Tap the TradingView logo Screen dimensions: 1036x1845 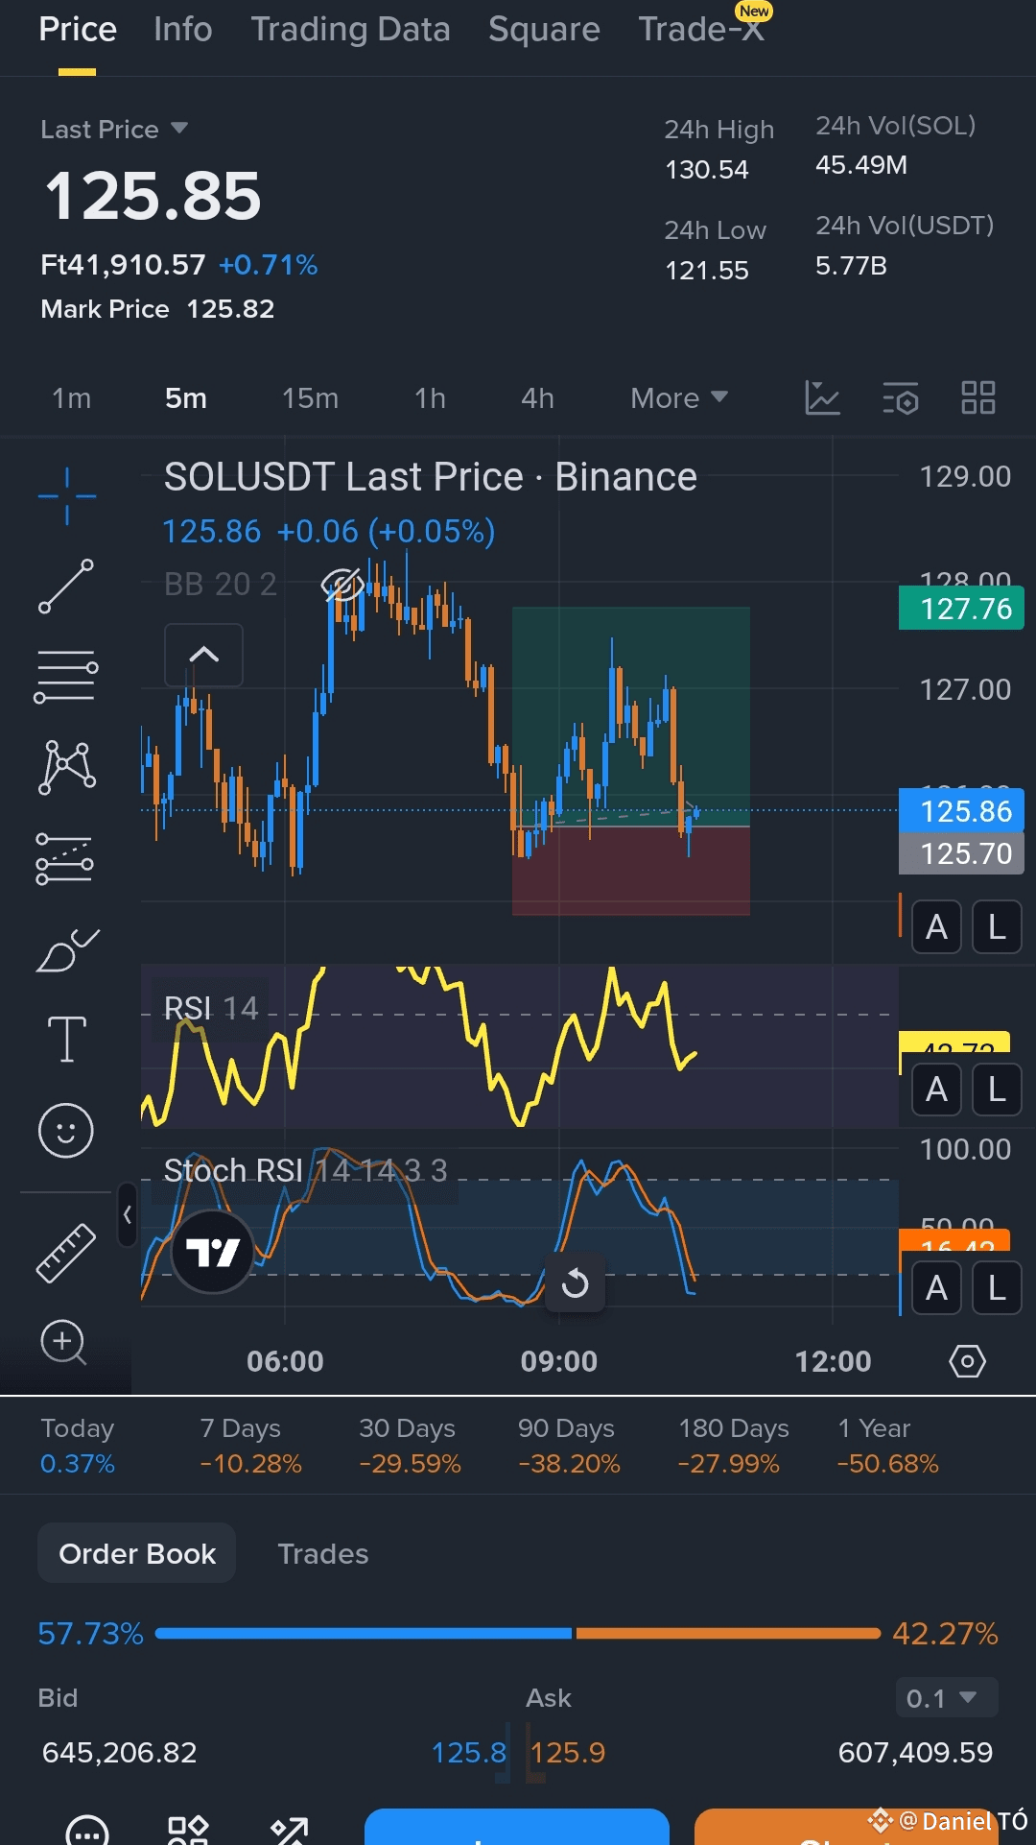(212, 1252)
